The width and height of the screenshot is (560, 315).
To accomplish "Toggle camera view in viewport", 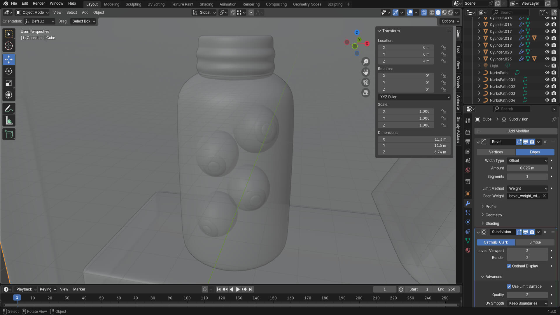I will point(365,83).
